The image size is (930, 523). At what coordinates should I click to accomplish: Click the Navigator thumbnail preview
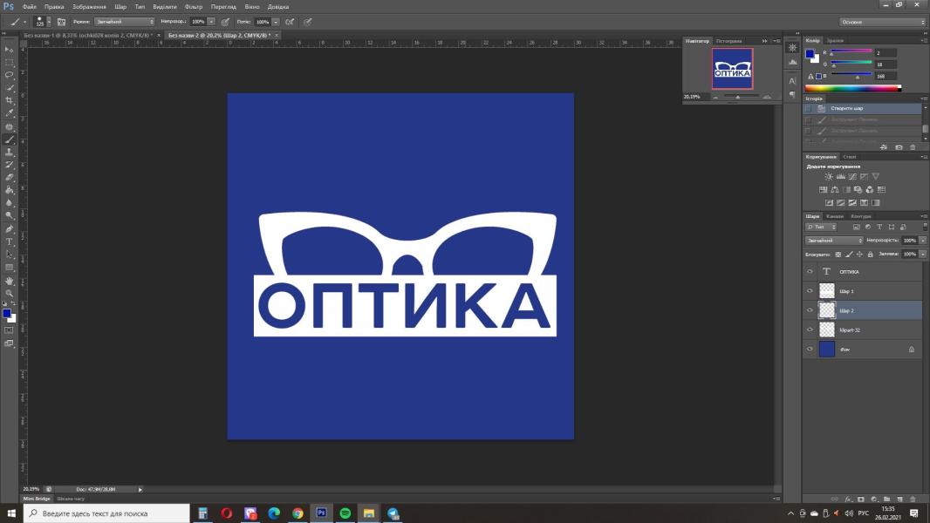click(733, 69)
